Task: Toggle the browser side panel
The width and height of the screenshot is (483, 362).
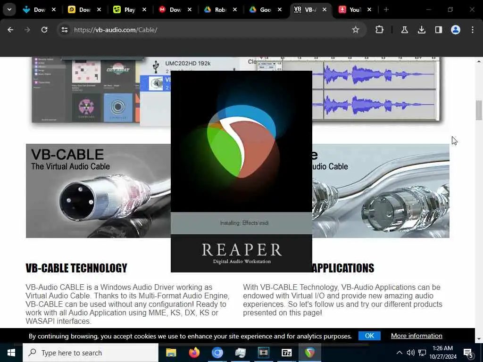Action: [x=438, y=30]
